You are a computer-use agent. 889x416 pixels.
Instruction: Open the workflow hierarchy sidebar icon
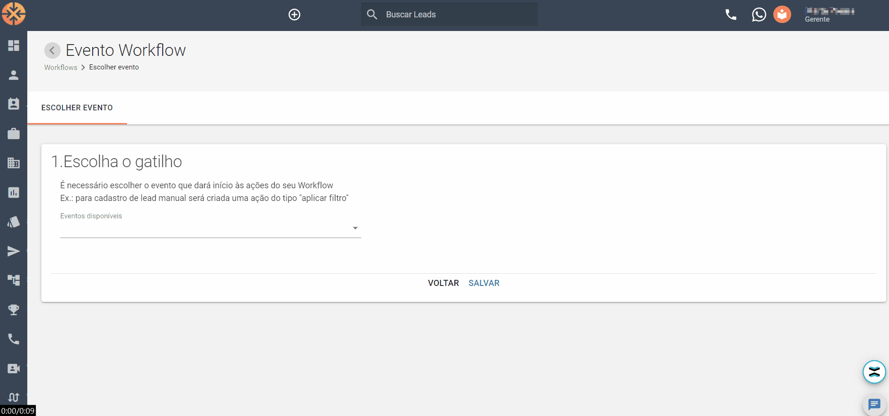[x=14, y=280]
